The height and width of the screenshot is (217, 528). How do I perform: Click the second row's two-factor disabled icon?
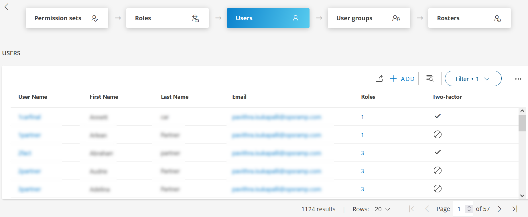click(x=438, y=134)
